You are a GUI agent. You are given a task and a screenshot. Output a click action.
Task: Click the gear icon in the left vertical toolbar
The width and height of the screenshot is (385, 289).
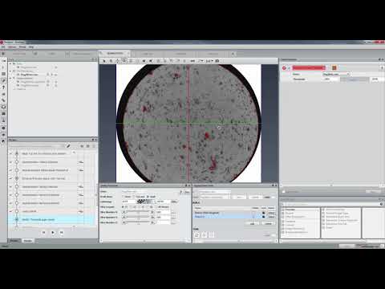(3, 128)
